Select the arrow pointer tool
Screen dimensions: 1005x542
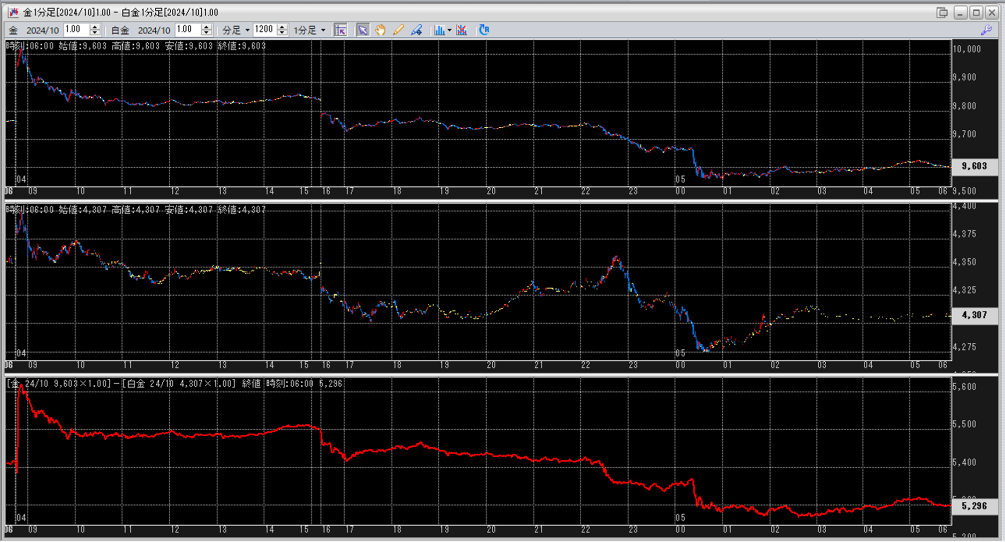[x=362, y=30]
